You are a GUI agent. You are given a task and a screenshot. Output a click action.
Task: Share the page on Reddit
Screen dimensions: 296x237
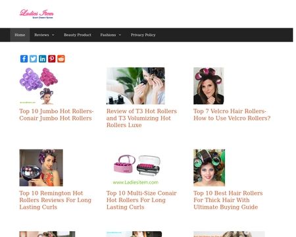point(61,59)
